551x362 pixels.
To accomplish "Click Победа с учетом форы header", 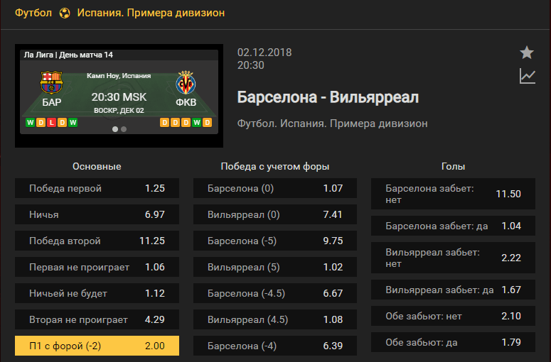I will click(275, 167).
